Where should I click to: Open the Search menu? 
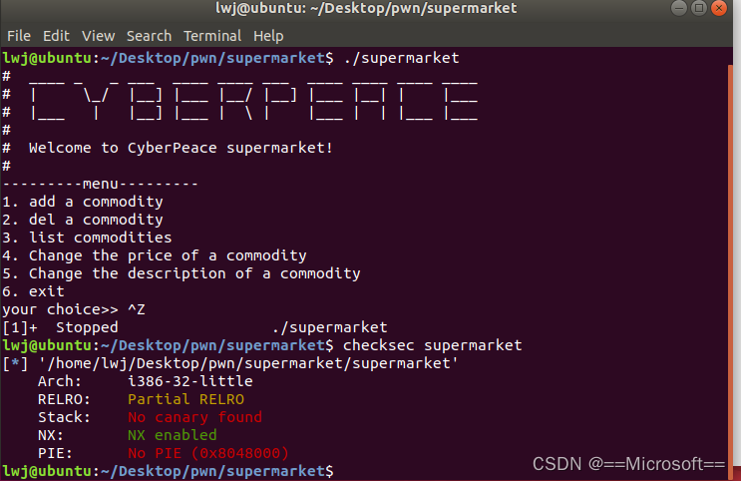coord(149,36)
